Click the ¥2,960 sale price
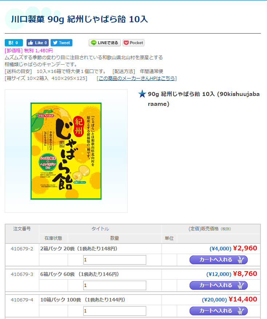Screen dimensions: 267x319 point(245,248)
